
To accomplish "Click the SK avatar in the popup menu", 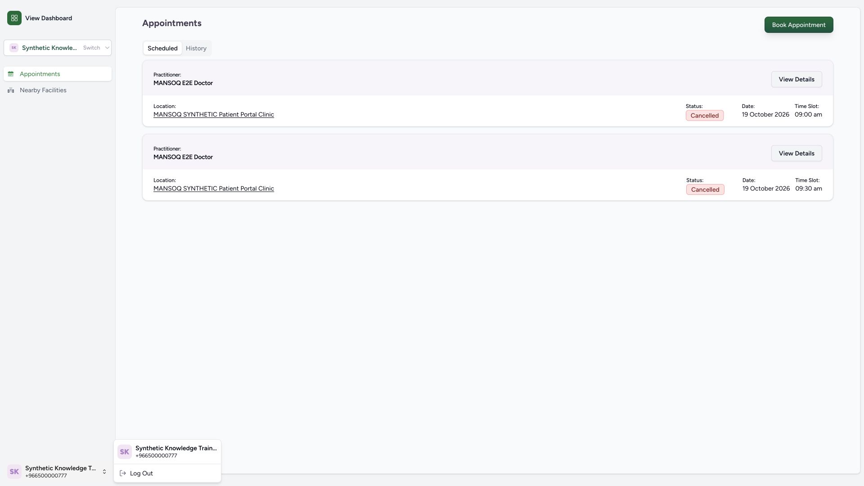I will [x=125, y=452].
